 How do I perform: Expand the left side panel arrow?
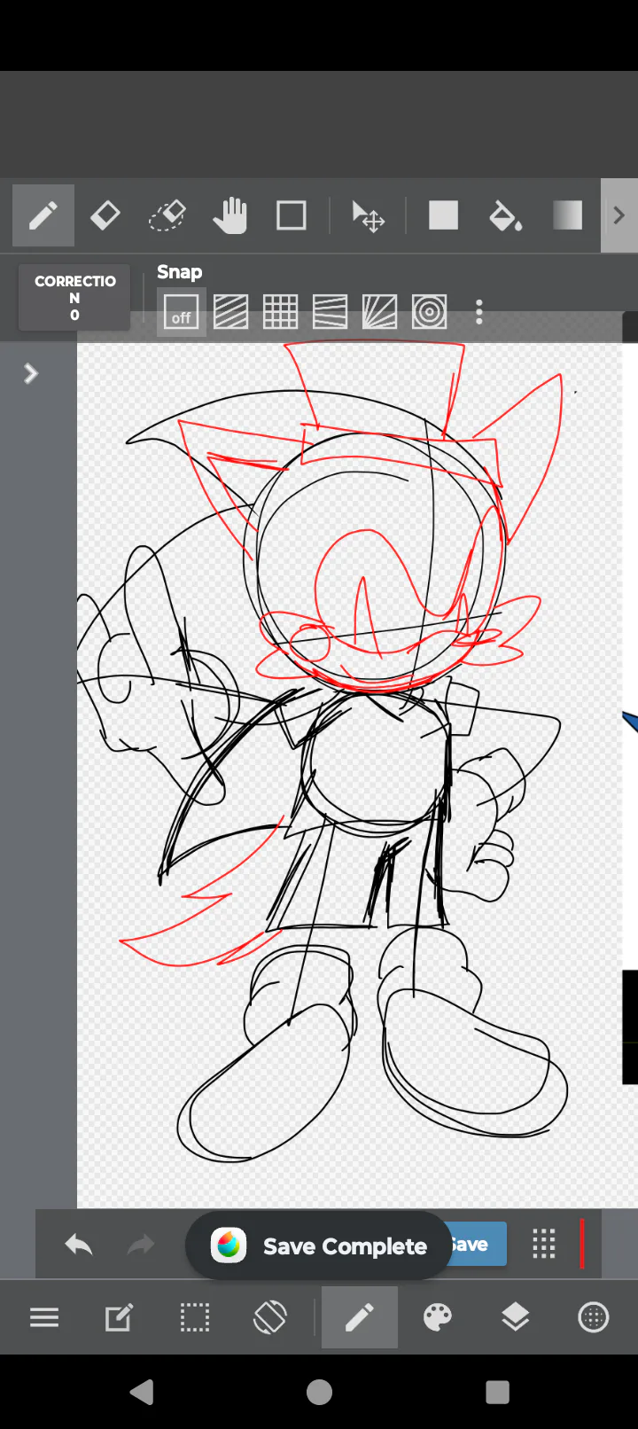tap(31, 373)
